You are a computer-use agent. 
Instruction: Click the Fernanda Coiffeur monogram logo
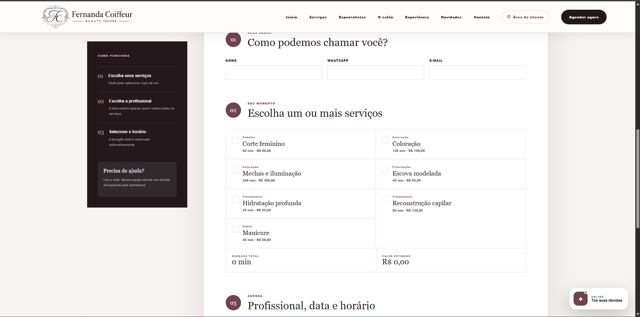[x=55, y=17]
